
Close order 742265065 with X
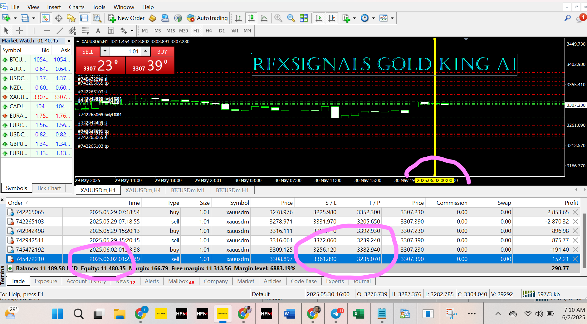coord(575,212)
